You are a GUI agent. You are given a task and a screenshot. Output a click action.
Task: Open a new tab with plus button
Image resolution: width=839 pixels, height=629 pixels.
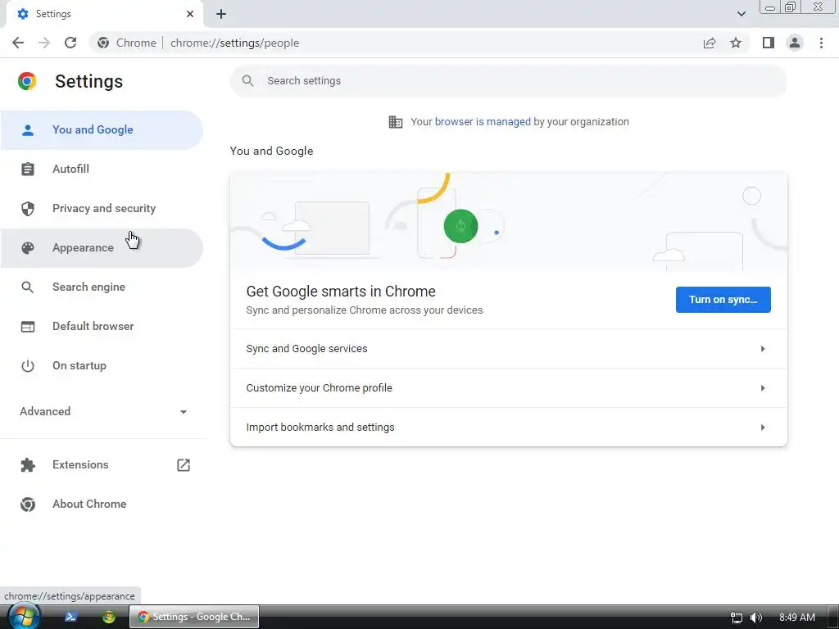(x=221, y=14)
